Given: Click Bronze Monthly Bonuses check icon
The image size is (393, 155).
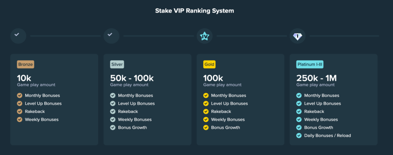Looking at the screenshot, I should coord(20,95).
